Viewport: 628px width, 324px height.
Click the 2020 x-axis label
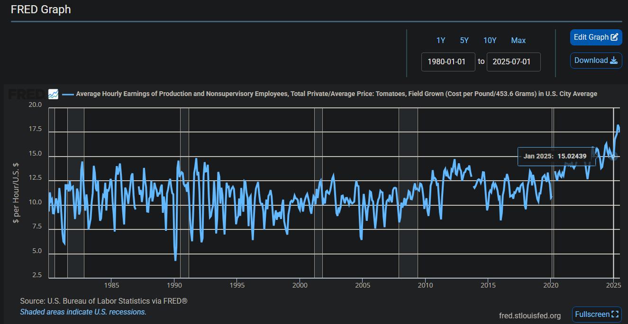click(551, 285)
